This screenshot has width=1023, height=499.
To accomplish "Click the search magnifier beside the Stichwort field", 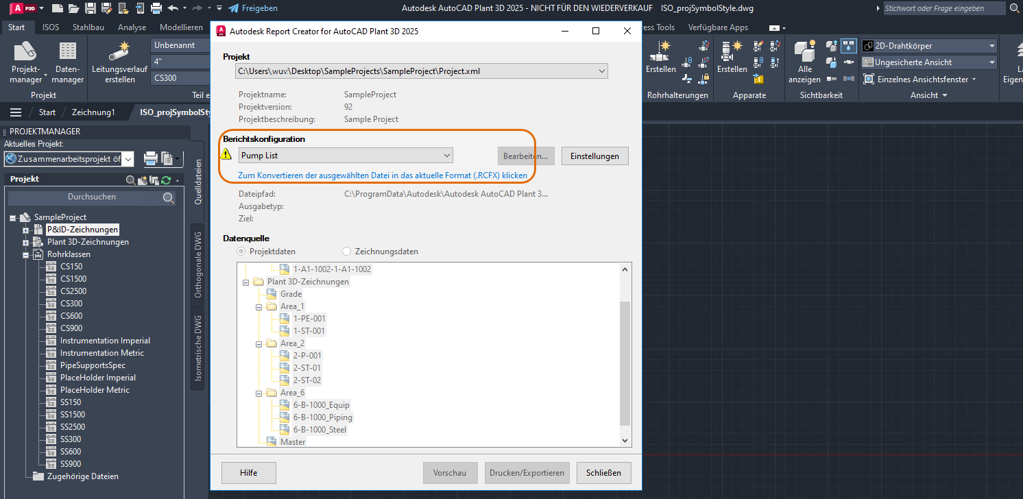I will pyautogui.click(x=1014, y=8).
